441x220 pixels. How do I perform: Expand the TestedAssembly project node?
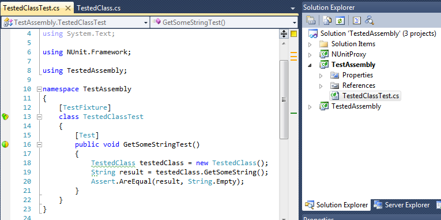click(310, 107)
